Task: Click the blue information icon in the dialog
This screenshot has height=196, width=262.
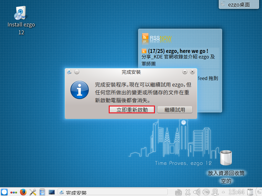Action: [x=80, y=90]
